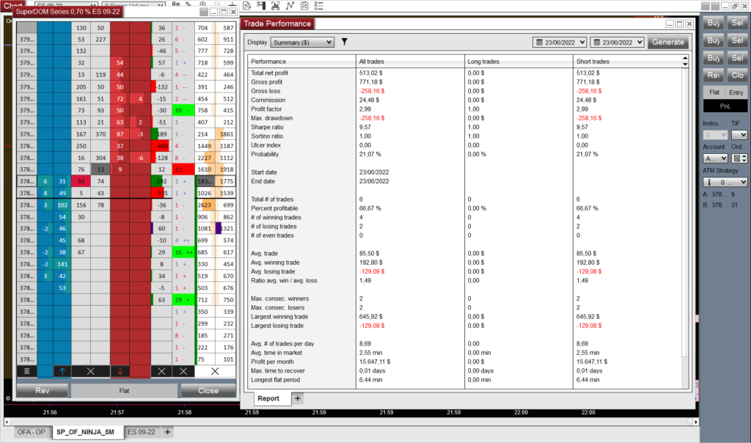
Task: Open the Instrument dropdown in Chart Trader
Action: pyautogui.click(x=716, y=135)
